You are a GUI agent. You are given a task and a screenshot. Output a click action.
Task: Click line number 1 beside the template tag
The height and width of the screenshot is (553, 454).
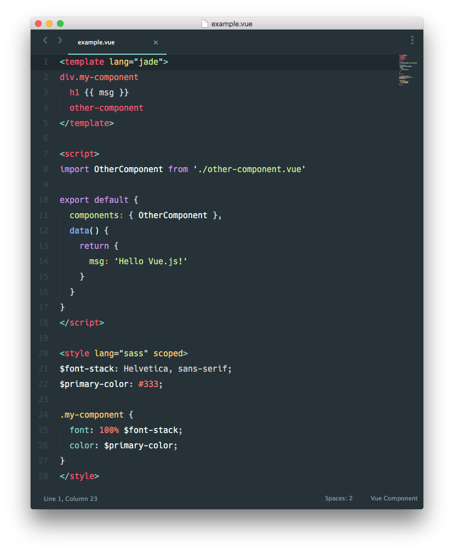pyautogui.click(x=45, y=61)
